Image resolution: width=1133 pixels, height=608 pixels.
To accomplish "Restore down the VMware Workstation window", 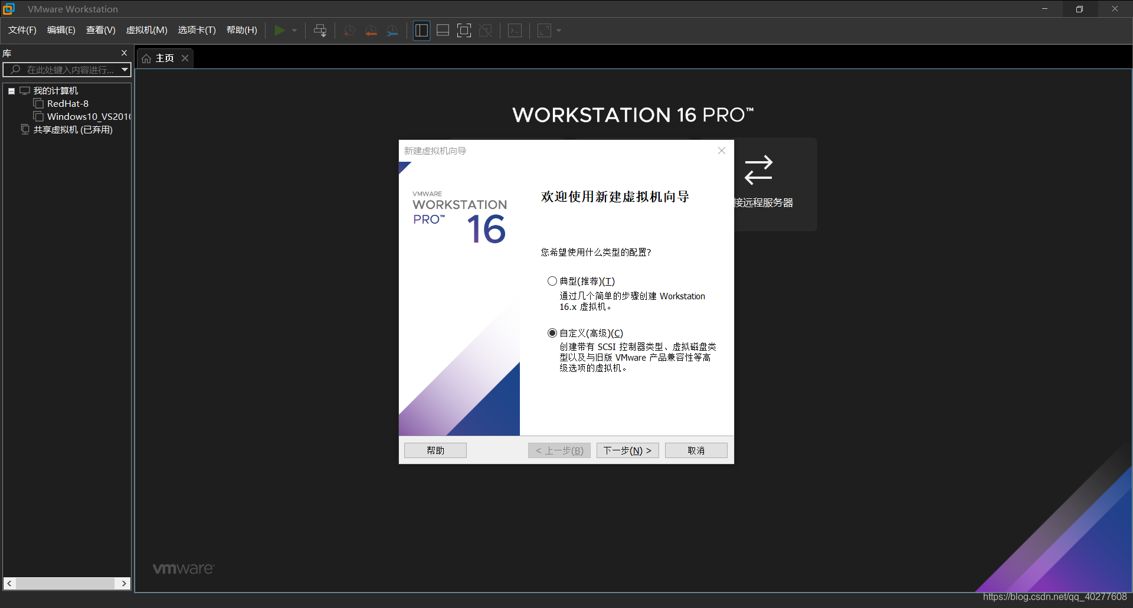I will (1079, 9).
